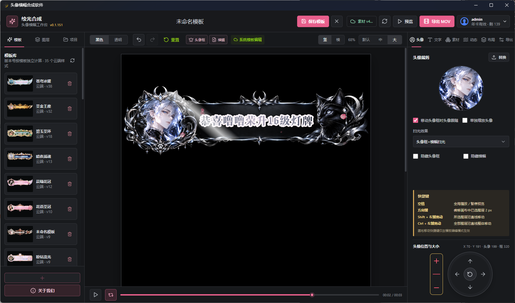
Task: Set canvas size option to 中
Action: click(380, 40)
